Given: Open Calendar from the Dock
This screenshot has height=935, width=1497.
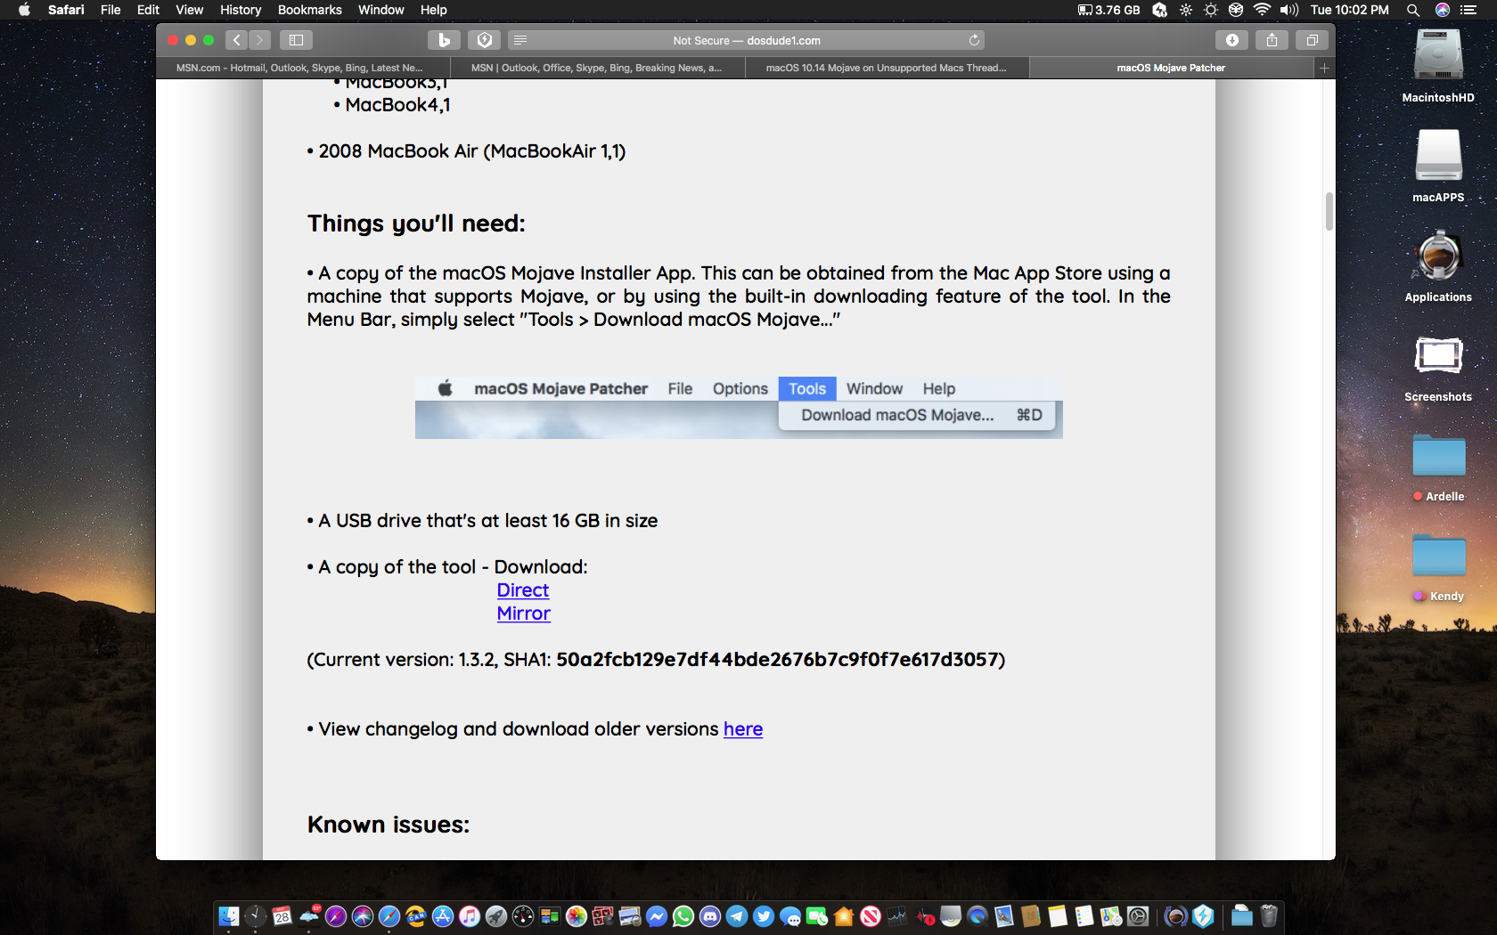Looking at the screenshot, I should [282, 915].
